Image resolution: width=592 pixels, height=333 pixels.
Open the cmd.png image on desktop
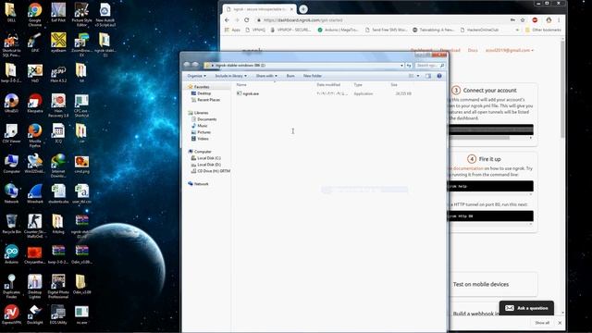[81, 164]
